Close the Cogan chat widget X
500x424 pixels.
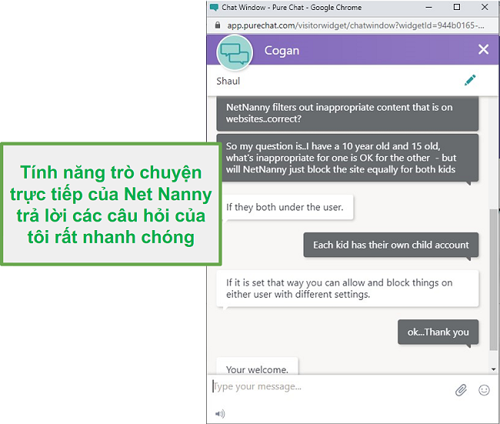click(x=483, y=49)
